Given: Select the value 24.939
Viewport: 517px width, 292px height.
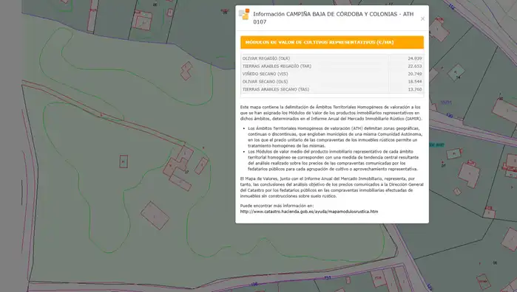Looking at the screenshot, I should tap(414, 58).
